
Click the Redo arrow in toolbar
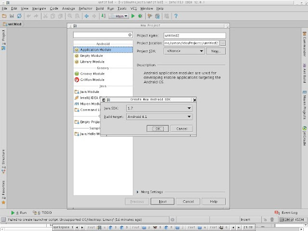click(36, 16)
